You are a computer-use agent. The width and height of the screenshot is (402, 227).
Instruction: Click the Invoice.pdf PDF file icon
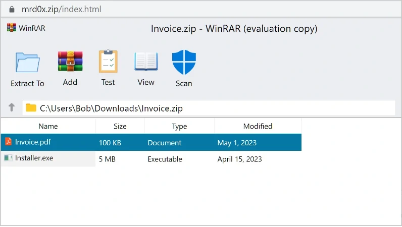pyautogui.click(x=8, y=141)
